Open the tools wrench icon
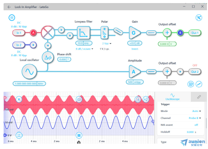 coord(199,18)
